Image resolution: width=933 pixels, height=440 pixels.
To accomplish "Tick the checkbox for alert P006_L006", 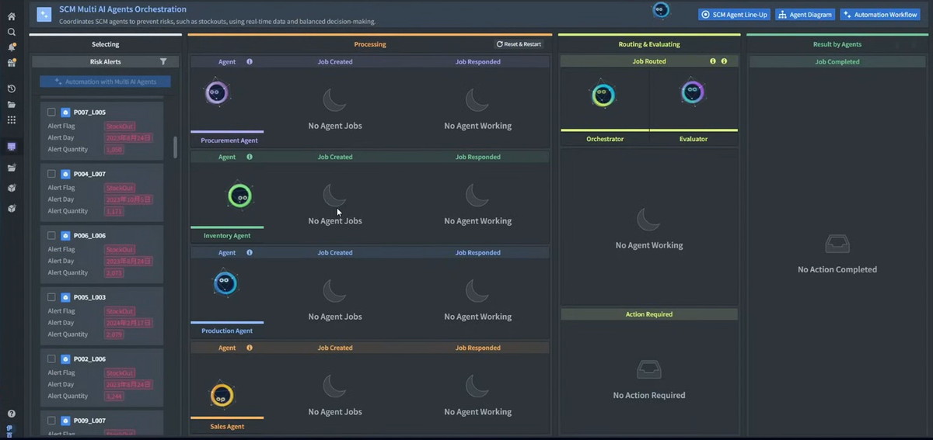I will click(x=52, y=235).
